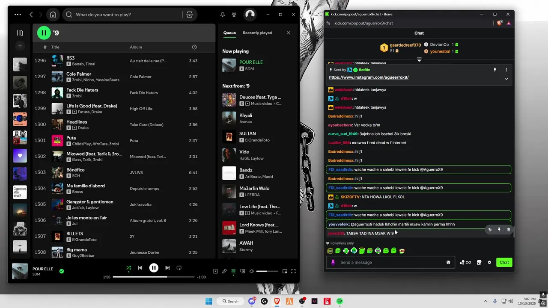Viewport: 548px width, 308px height.
Task: Open Spotify Home
Action: (53, 15)
